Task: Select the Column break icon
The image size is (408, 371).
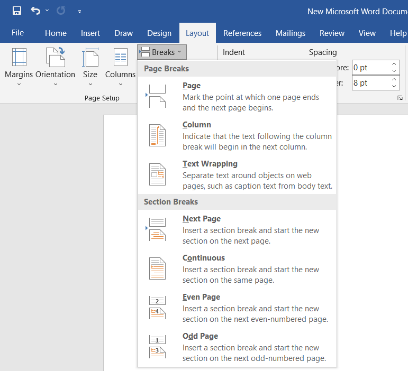Action: pyautogui.click(x=157, y=136)
